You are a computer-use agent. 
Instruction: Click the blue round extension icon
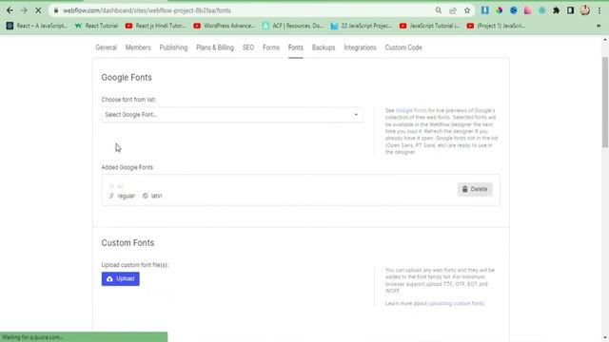coord(514,10)
